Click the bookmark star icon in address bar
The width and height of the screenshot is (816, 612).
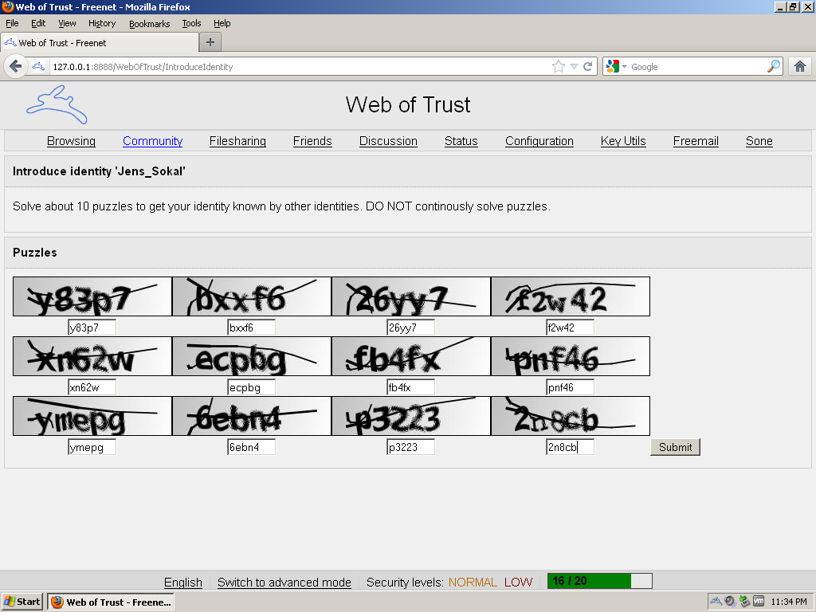559,67
